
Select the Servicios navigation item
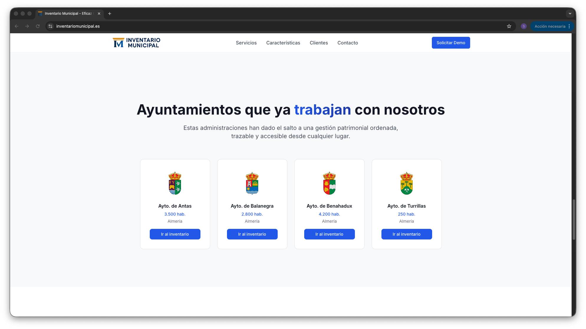(x=246, y=43)
